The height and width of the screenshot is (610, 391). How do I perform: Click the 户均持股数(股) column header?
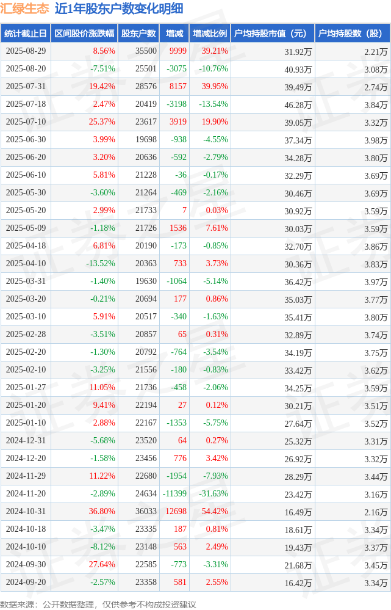[353, 34]
